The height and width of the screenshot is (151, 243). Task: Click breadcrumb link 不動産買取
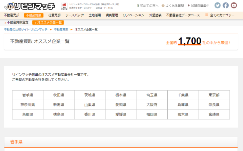coord(61,30)
